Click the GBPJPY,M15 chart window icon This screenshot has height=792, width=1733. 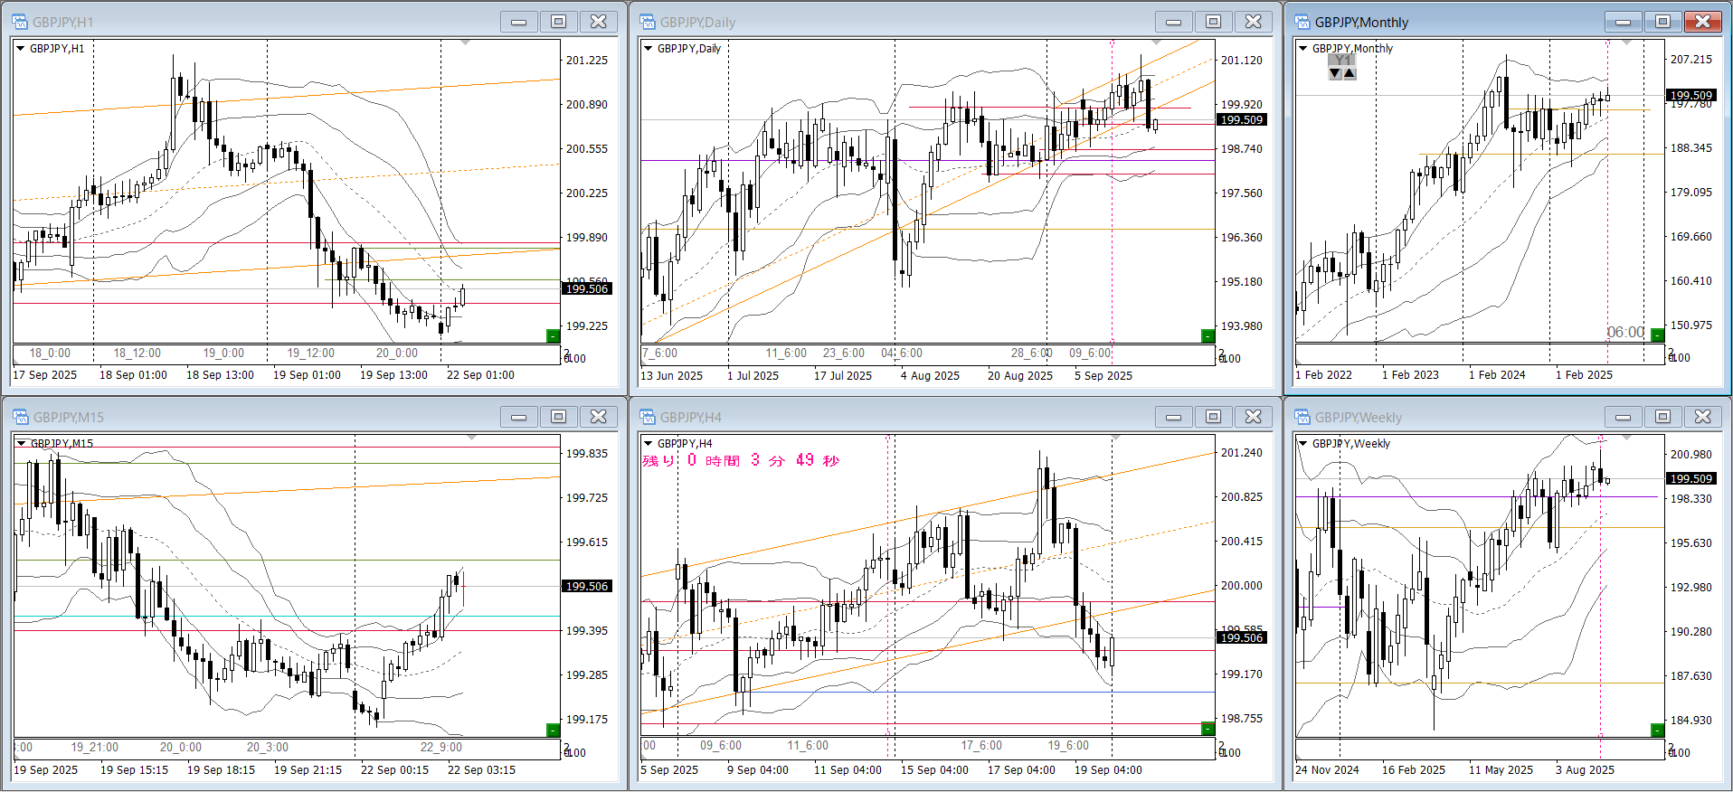tap(20, 417)
